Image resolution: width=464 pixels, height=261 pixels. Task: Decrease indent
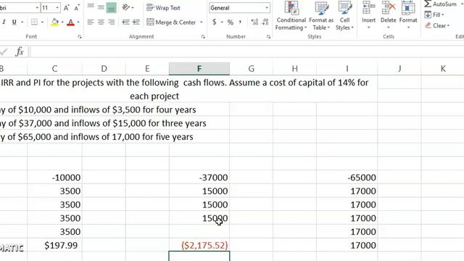125,22
